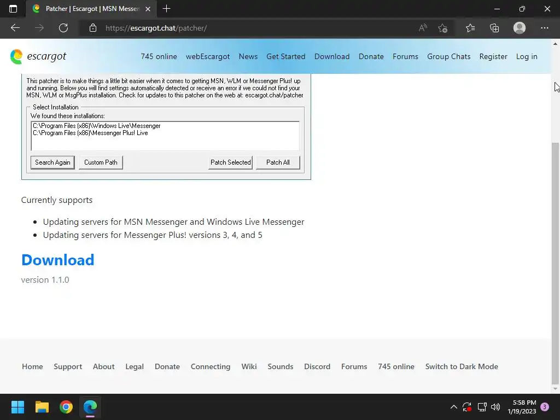The width and height of the screenshot is (560, 420).
Task: Open the Legal footer link
Action: click(x=135, y=367)
